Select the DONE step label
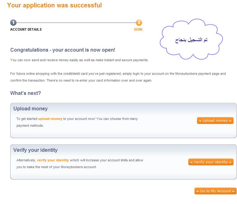Viewport: 237px width, 204px height. coord(138,30)
